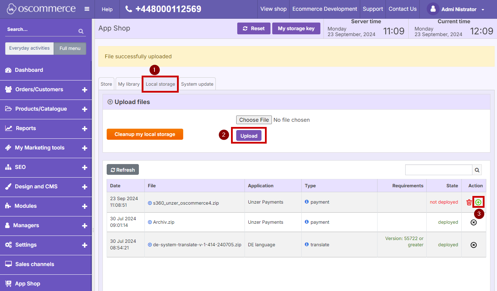The height and width of the screenshot is (291, 497).
Task: Toggle the hamburger menu icon
Action: pos(87,9)
